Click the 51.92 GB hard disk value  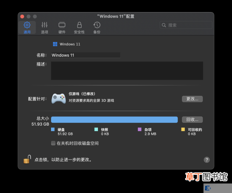(65, 134)
